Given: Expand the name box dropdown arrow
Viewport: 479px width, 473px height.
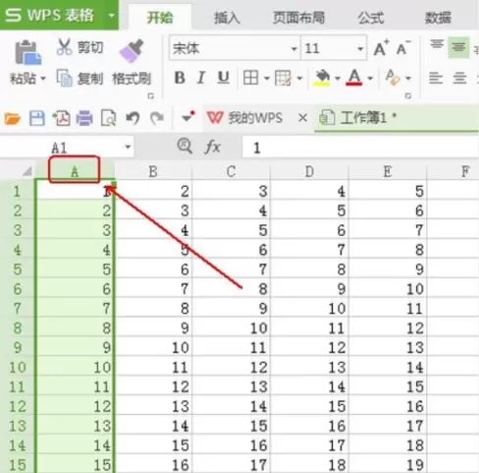Looking at the screenshot, I should click(128, 147).
